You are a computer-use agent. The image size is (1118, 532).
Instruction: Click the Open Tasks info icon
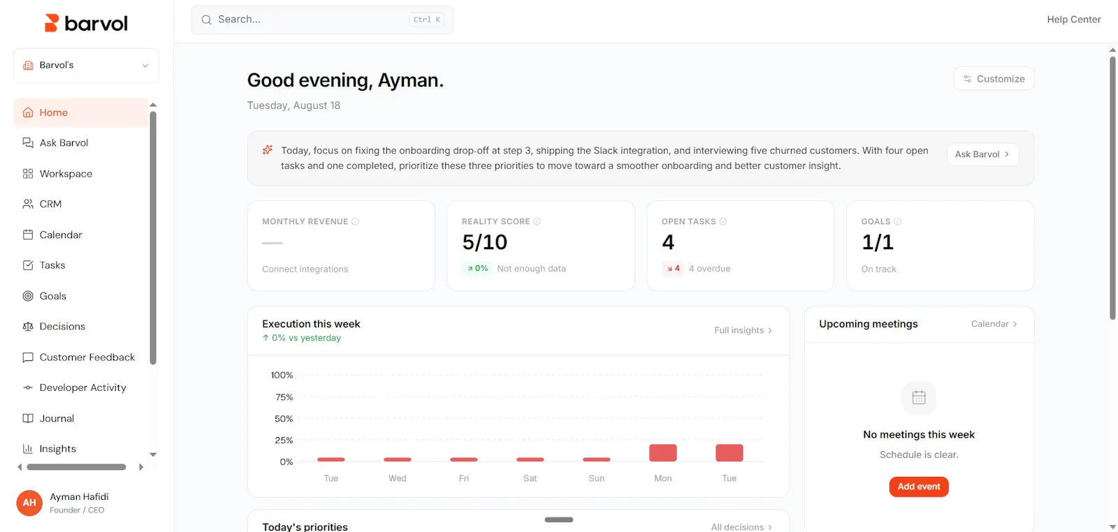click(723, 221)
